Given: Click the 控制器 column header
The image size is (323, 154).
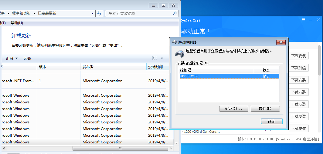Looking at the screenshot, I should pyautogui.click(x=216, y=70).
